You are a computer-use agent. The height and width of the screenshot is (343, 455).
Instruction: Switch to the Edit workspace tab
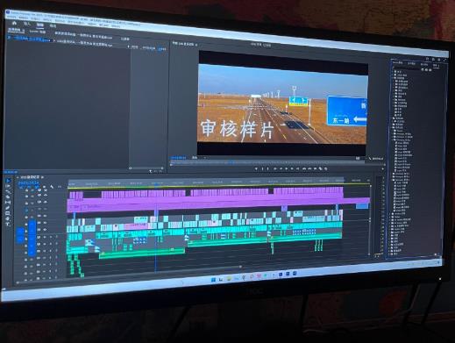[40, 25]
